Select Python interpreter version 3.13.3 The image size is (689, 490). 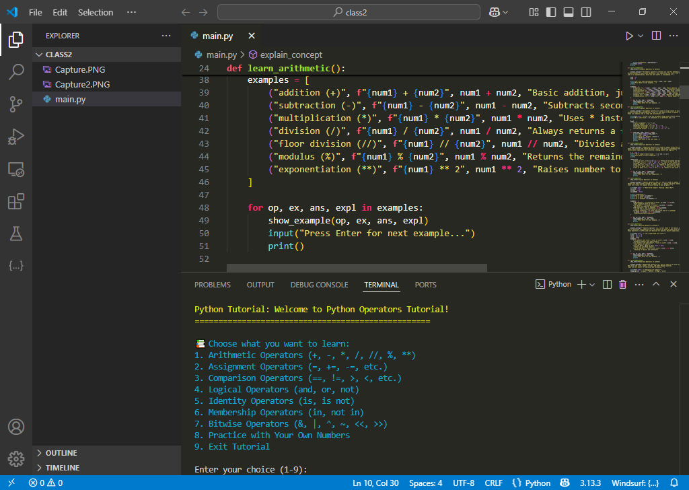click(x=590, y=483)
